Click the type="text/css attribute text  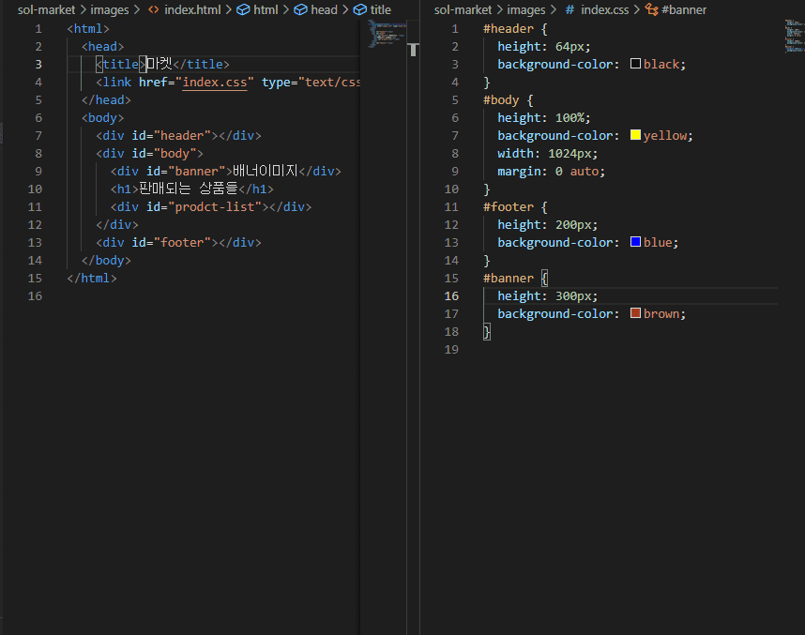coord(311,83)
